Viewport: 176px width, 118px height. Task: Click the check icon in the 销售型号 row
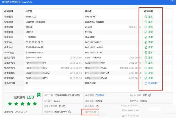(146, 32)
